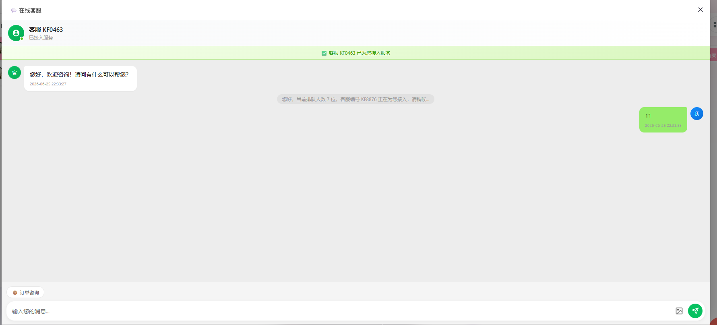
Task: Focus the 输入您的消息 input field
Action: pos(338,311)
